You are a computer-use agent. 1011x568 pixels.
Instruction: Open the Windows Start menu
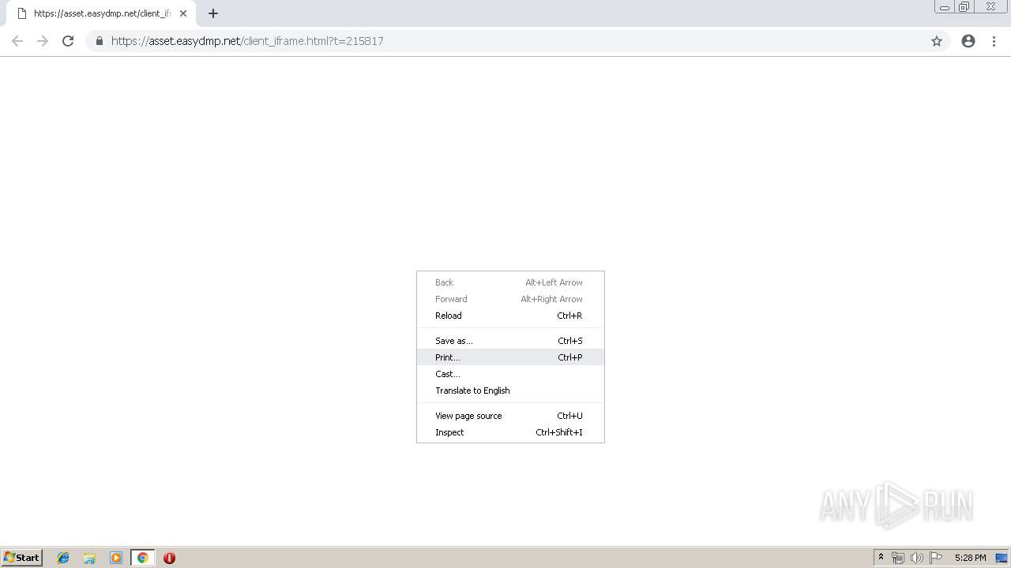pos(22,558)
